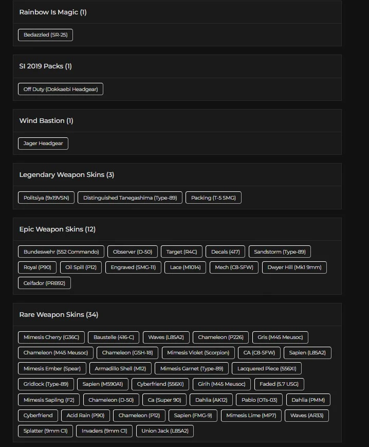Click the Dwyer Hill (Mk1 9mm) tag

coord(294,267)
